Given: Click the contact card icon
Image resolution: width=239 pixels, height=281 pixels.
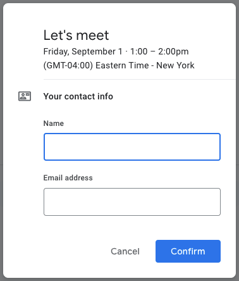Looking at the screenshot, I should (x=25, y=96).
